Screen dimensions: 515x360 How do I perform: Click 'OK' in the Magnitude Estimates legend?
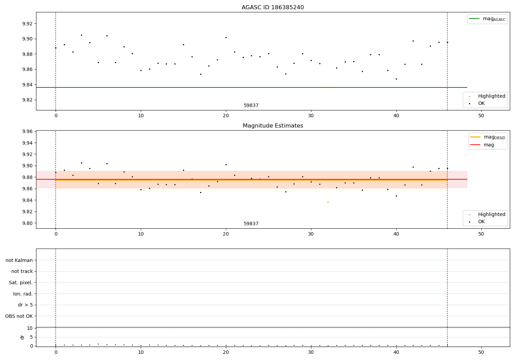point(481,222)
